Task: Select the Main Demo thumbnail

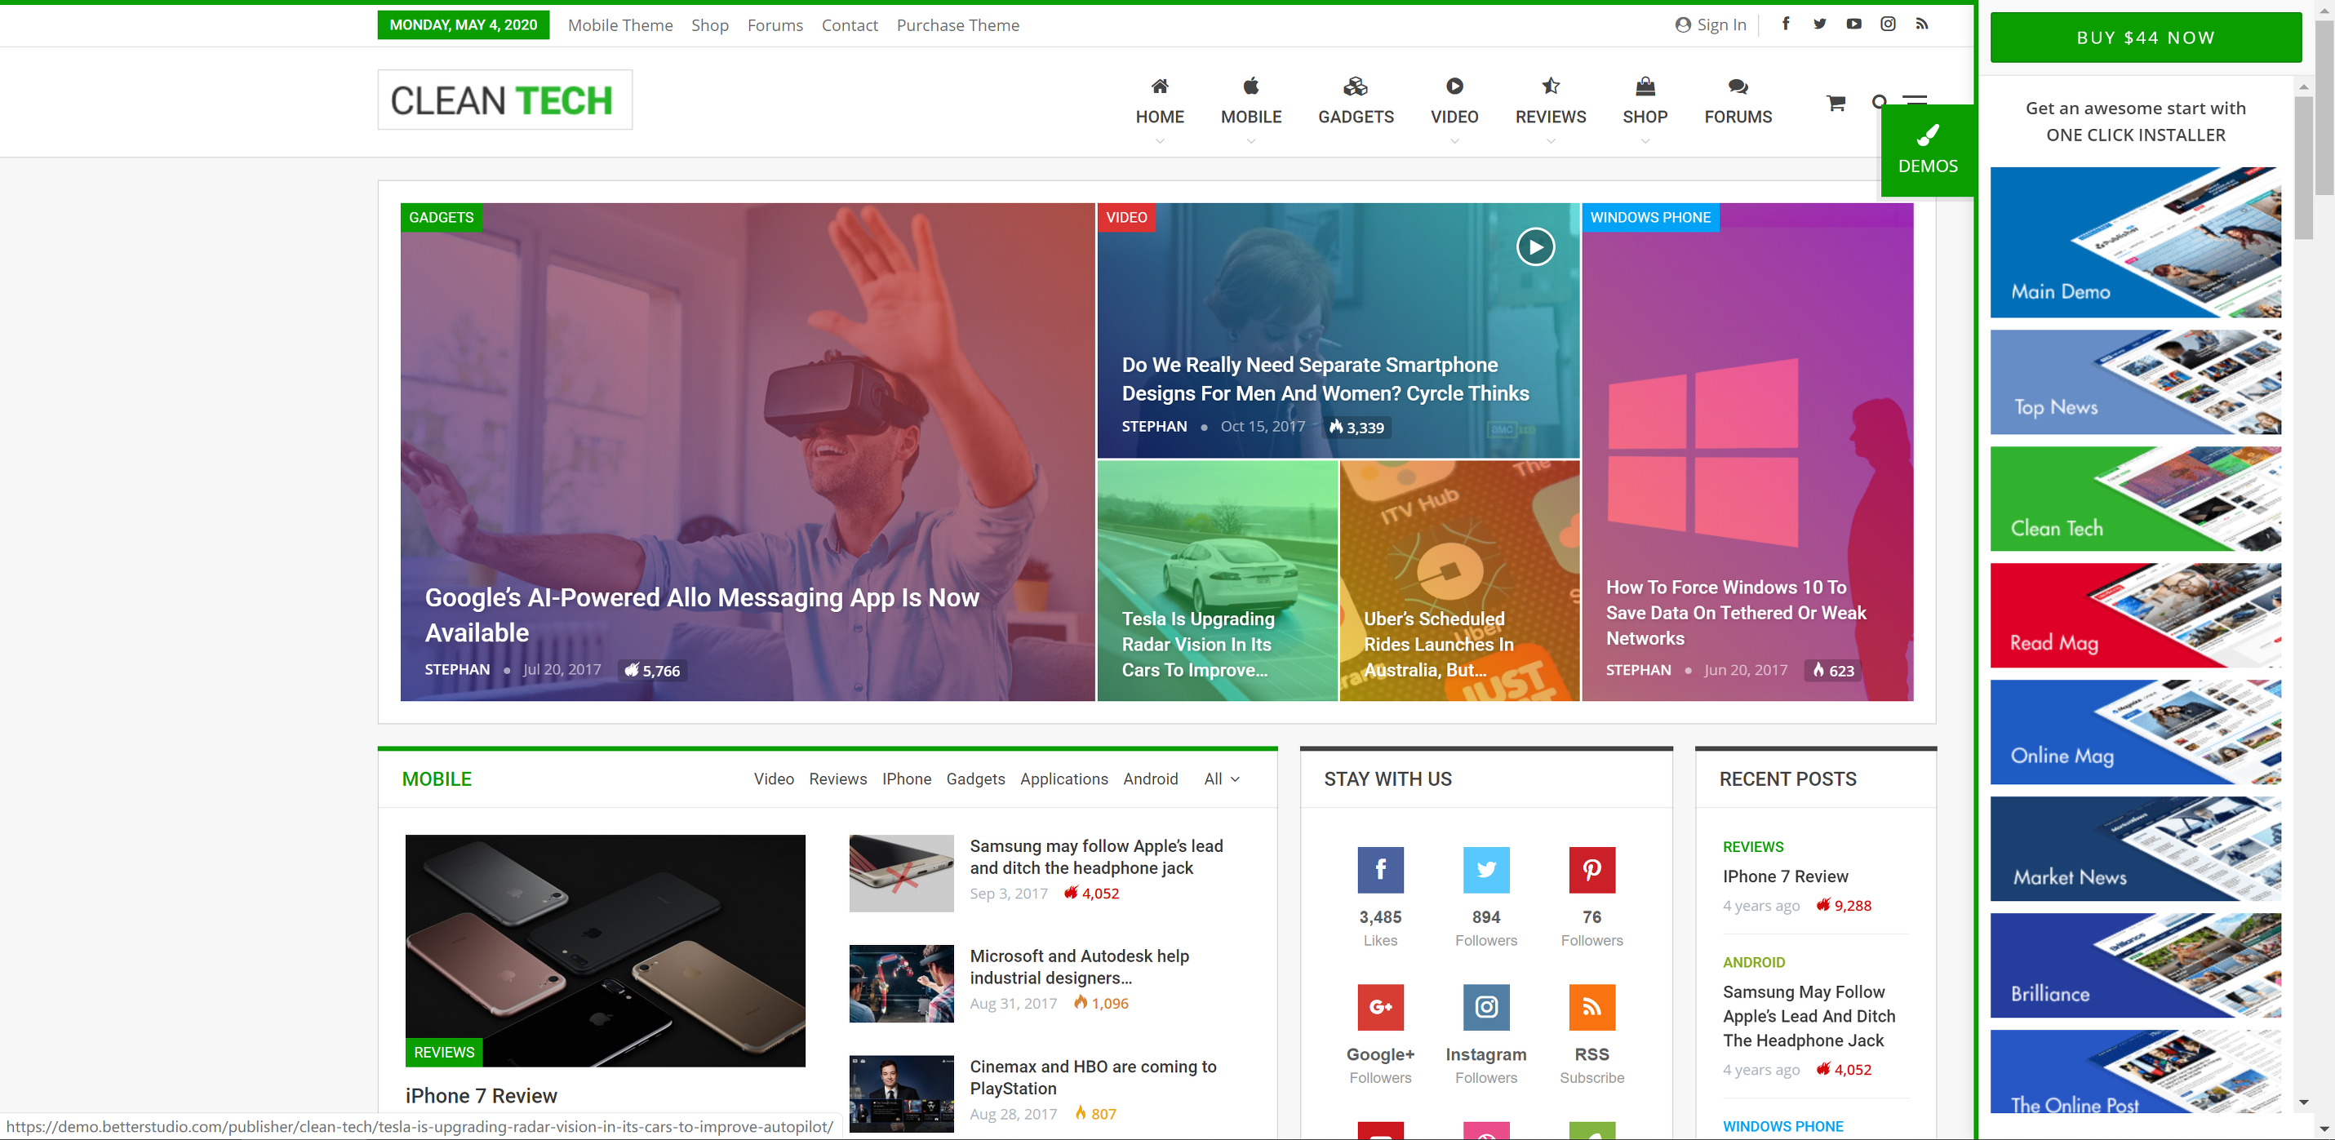Action: [x=2135, y=242]
